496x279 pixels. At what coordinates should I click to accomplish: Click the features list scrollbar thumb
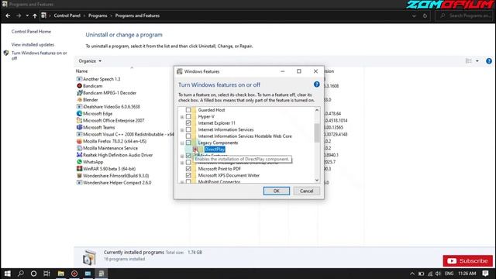click(x=317, y=133)
